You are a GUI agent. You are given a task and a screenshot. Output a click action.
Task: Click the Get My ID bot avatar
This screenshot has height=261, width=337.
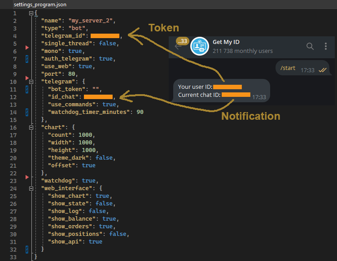(199, 47)
